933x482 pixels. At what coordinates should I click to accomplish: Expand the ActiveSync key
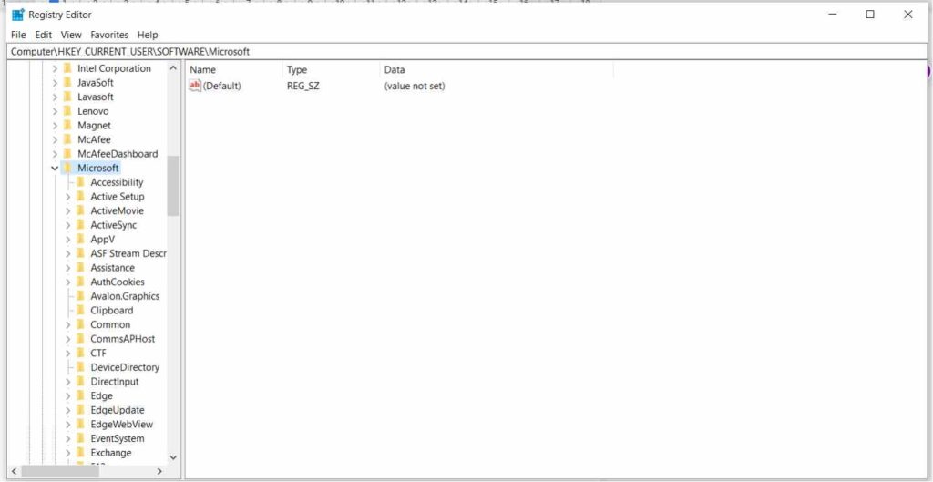67,225
